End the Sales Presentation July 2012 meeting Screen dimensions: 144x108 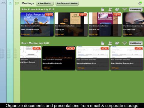[x=136, y=10]
